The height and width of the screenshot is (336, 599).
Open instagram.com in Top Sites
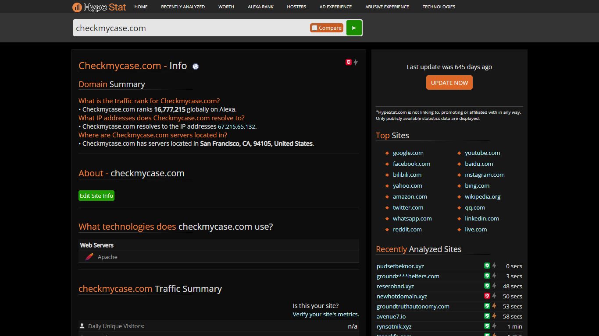tap(485, 175)
